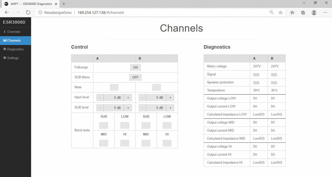The image size is (332, 177).
Task: Increase SUB level for channel A
Action: point(128,108)
